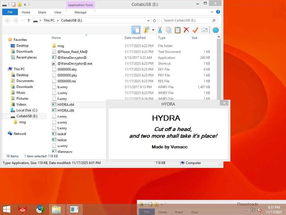Click the Paste clipboard icon
The width and height of the screenshot is (286, 215).
coord(177,30)
